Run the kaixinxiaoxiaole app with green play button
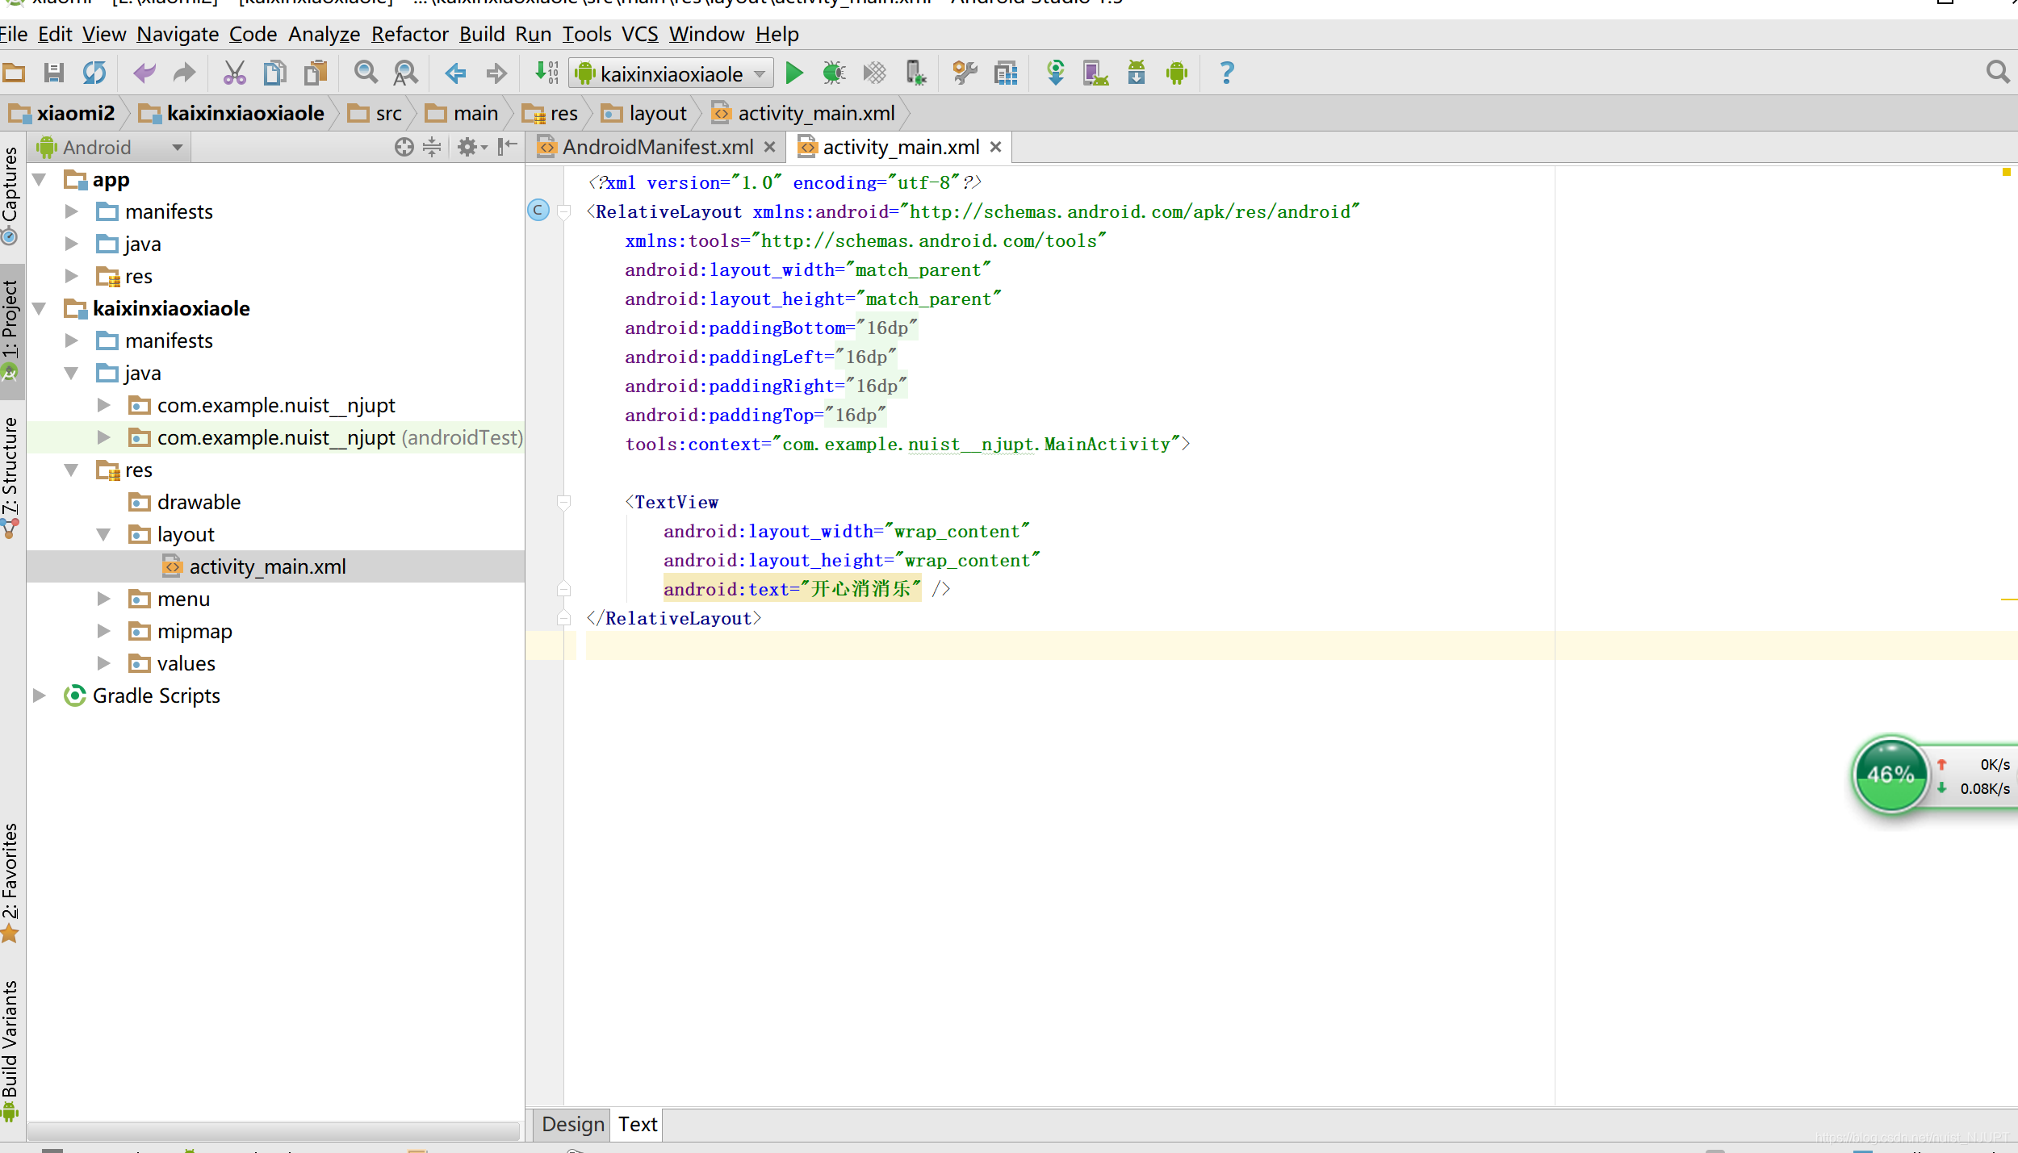The image size is (2018, 1153). coord(794,73)
